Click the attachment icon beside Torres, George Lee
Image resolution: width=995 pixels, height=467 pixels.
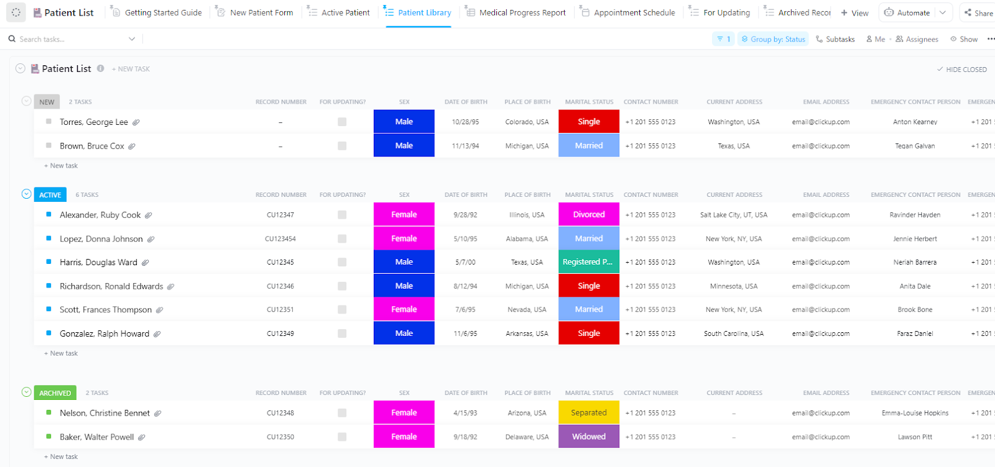click(x=136, y=122)
